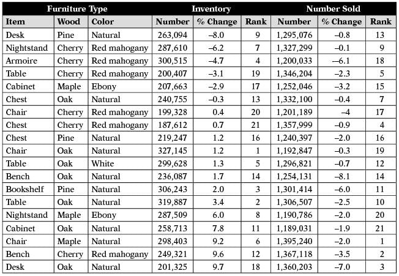Select inventory number 300,515
399x276 pixels.
tap(173, 61)
